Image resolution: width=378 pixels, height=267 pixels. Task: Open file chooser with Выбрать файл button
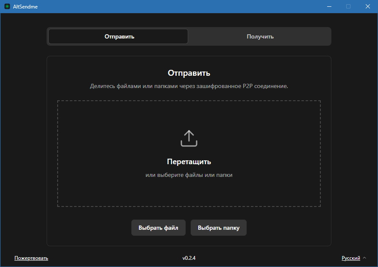pyautogui.click(x=158, y=228)
